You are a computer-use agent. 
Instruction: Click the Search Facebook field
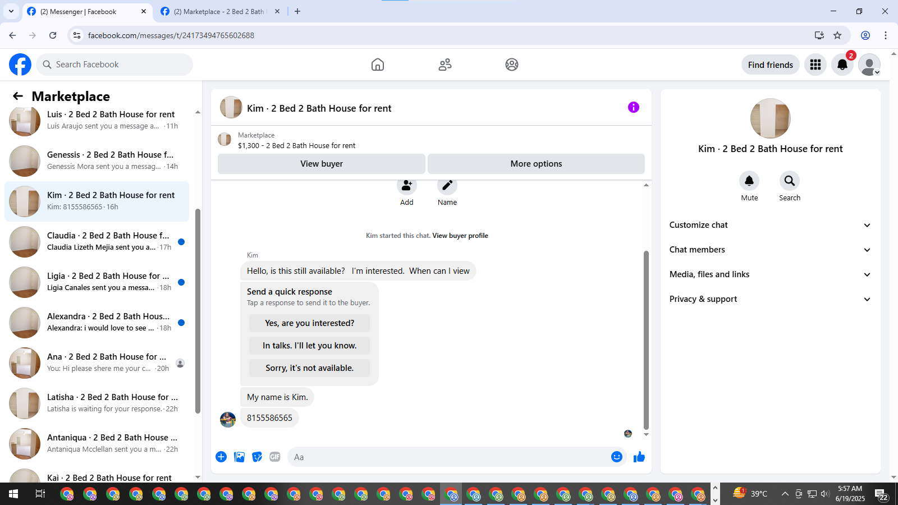click(114, 65)
